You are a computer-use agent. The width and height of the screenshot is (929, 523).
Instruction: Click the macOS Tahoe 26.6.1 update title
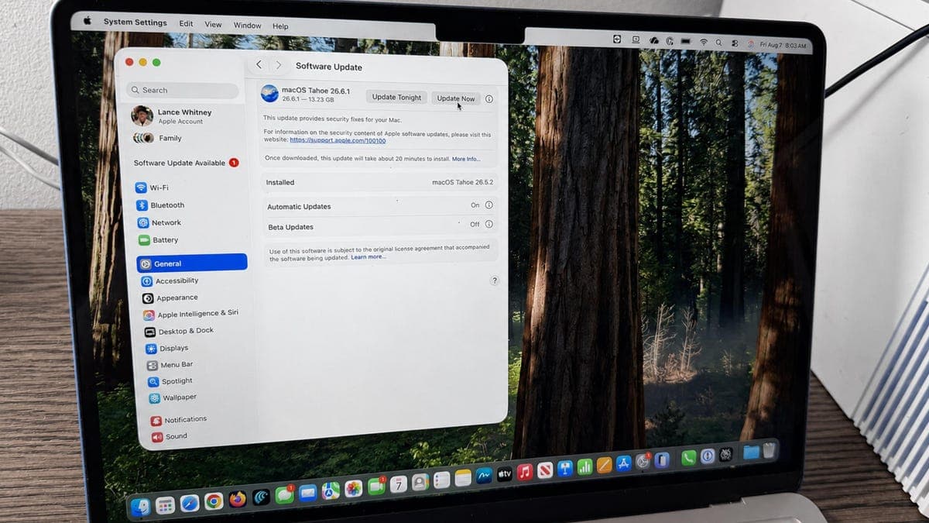(316, 91)
